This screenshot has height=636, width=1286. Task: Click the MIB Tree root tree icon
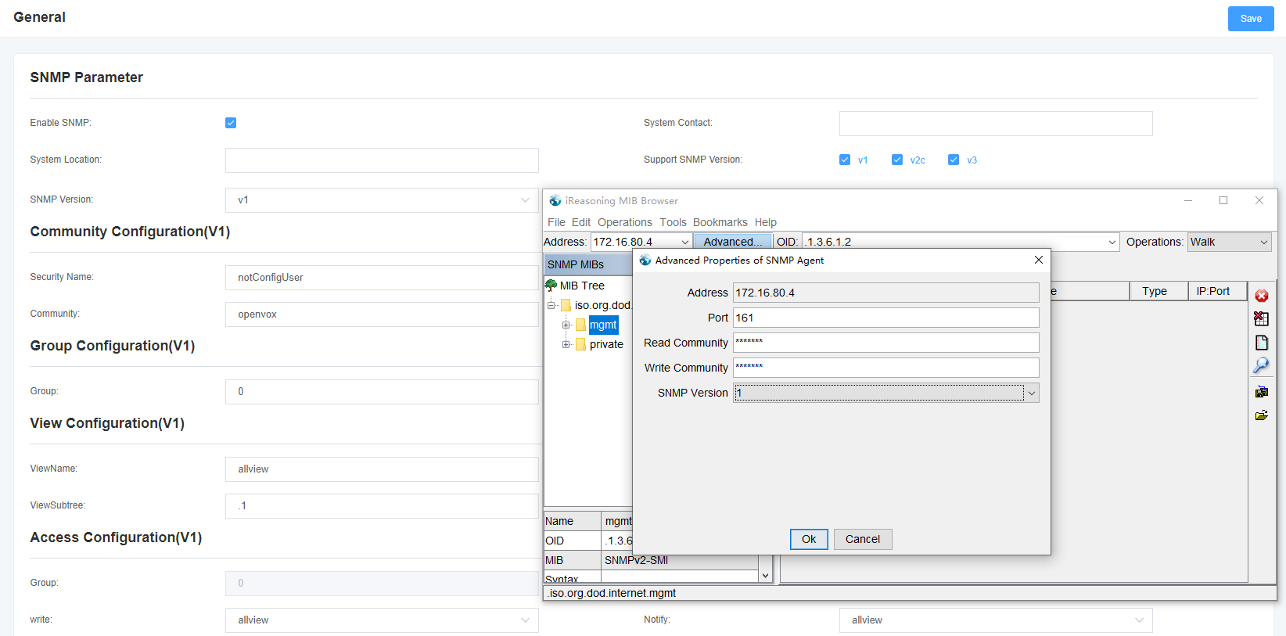tap(551, 286)
